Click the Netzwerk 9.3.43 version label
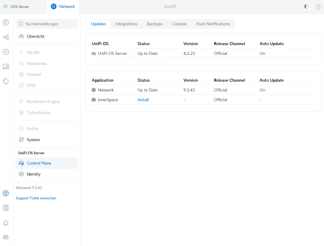Image resolution: width=324 pixels, height=246 pixels. coord(29,188)
